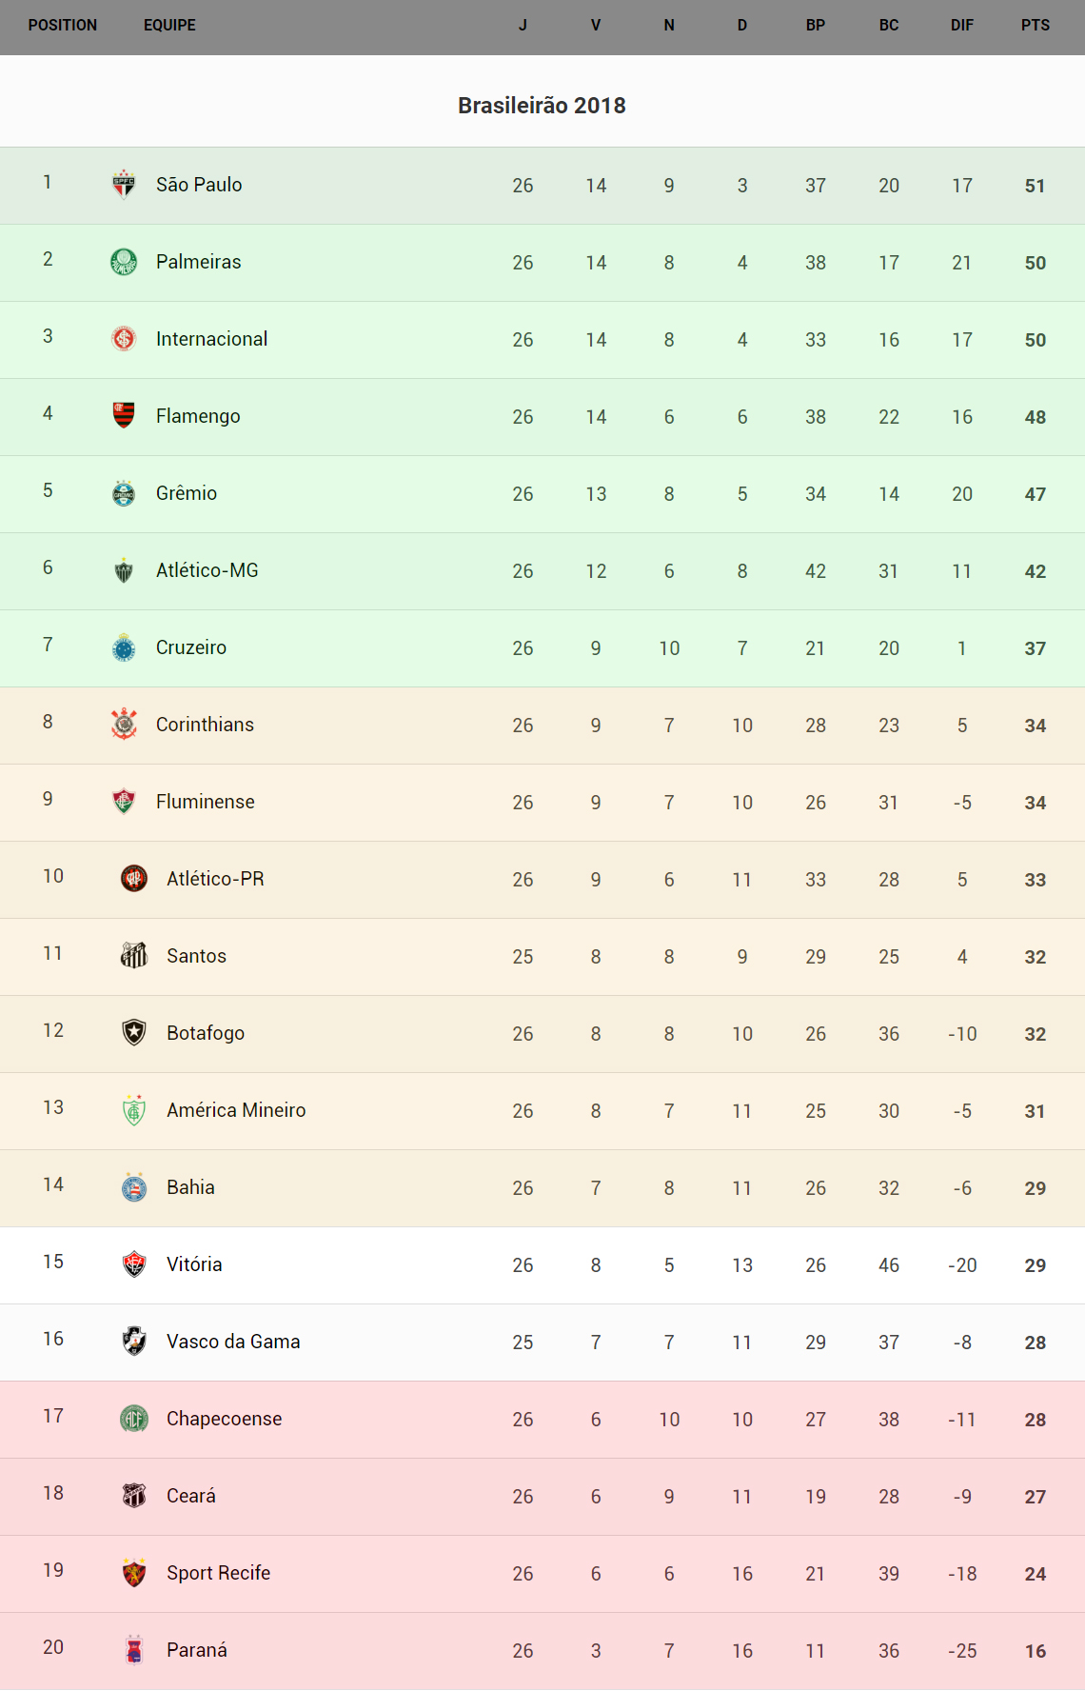This screenshot has width=1085, height=1691.
Task: Open the Chapecoense team link
Action: click(x=224, y=1419)
